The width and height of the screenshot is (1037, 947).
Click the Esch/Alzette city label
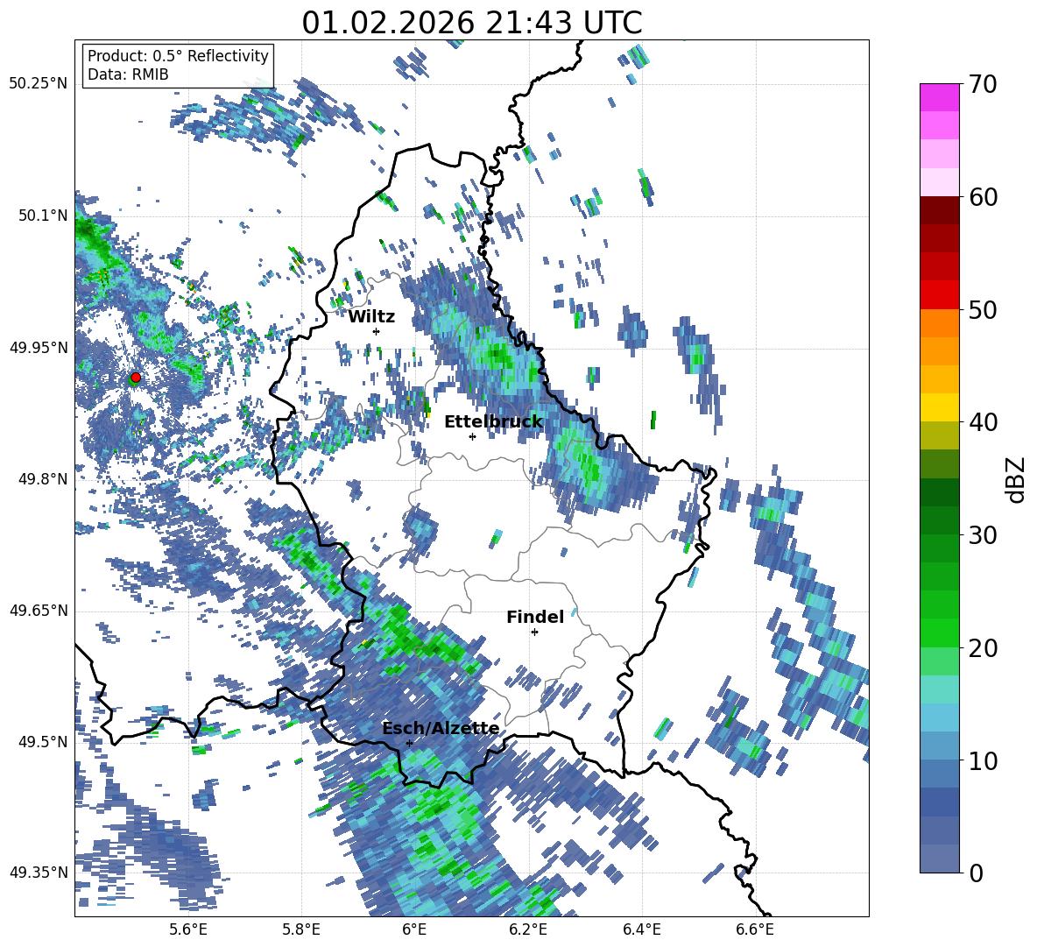pos(441,728)
